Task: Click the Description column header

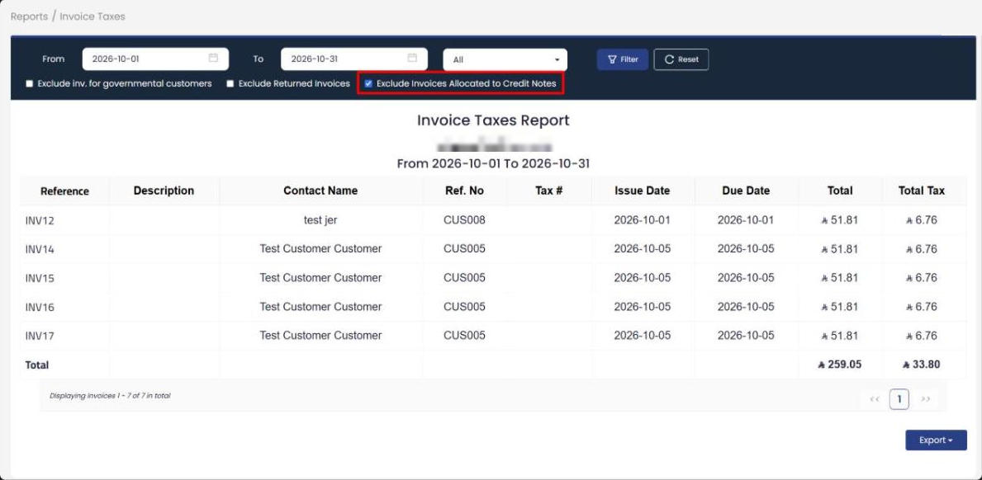Action: tap(164, 191)
